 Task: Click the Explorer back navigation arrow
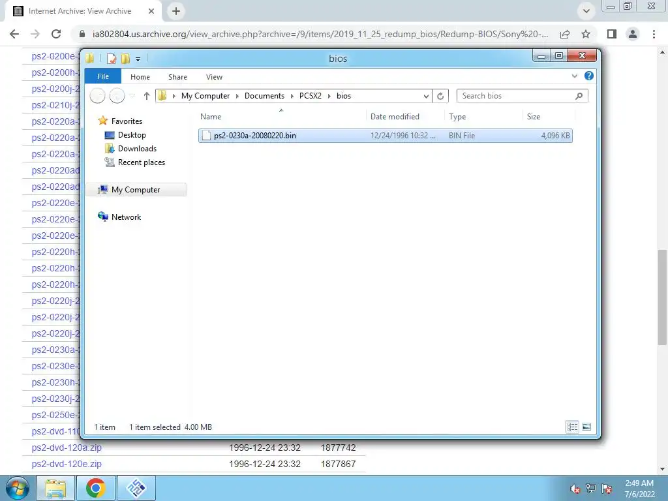tap(98, 96)
